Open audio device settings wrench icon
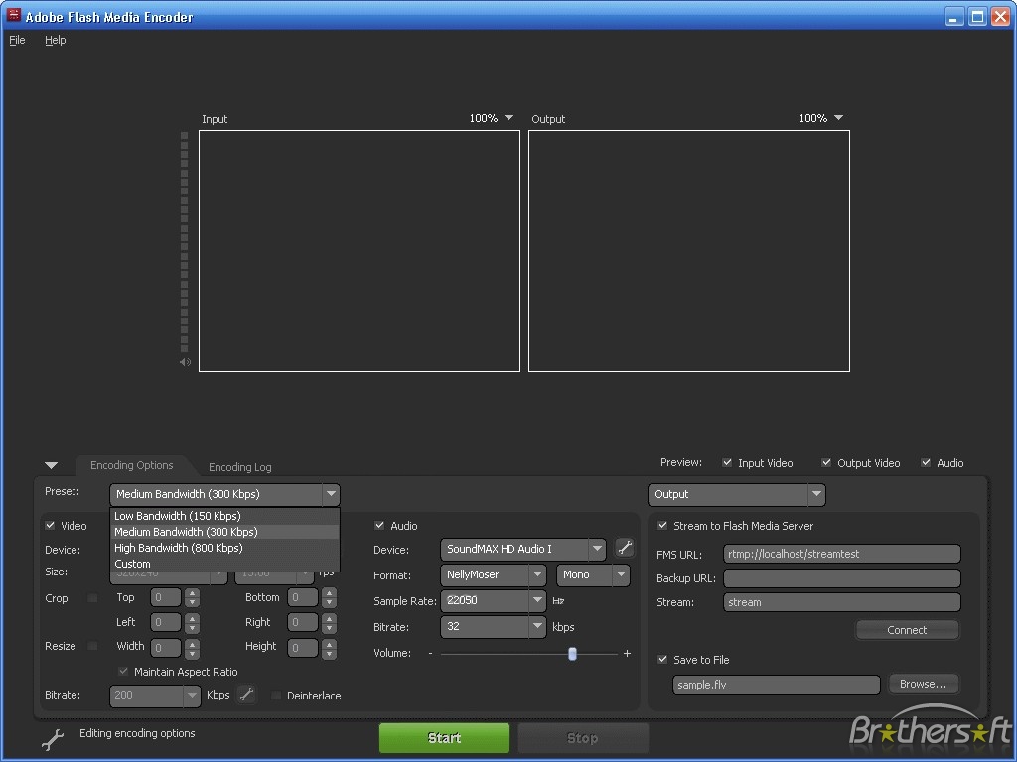 tap(625, 548)
